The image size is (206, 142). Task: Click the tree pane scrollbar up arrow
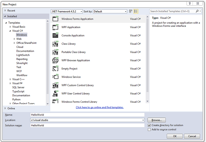pos(48,21)
